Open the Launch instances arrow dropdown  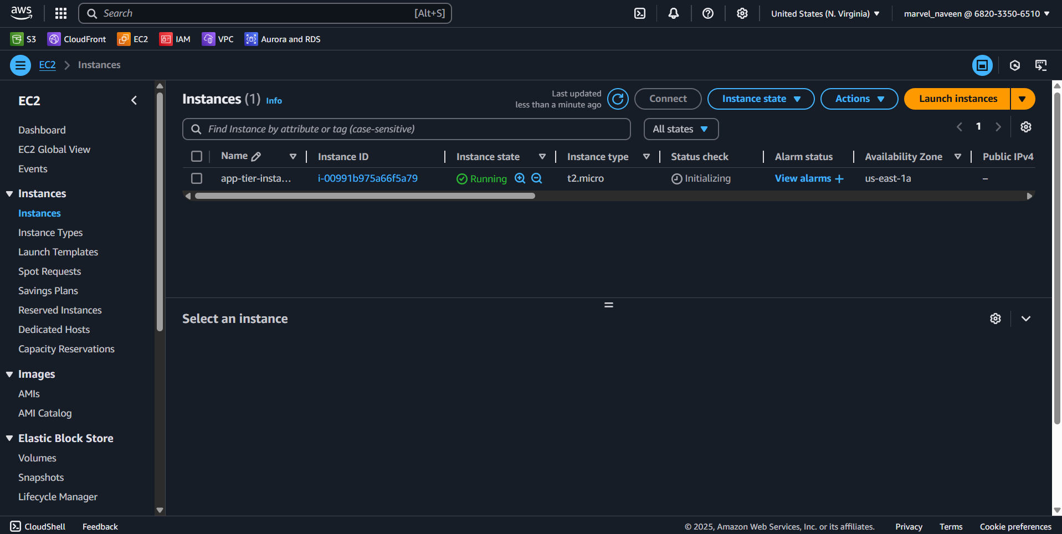pos(1023,99)
